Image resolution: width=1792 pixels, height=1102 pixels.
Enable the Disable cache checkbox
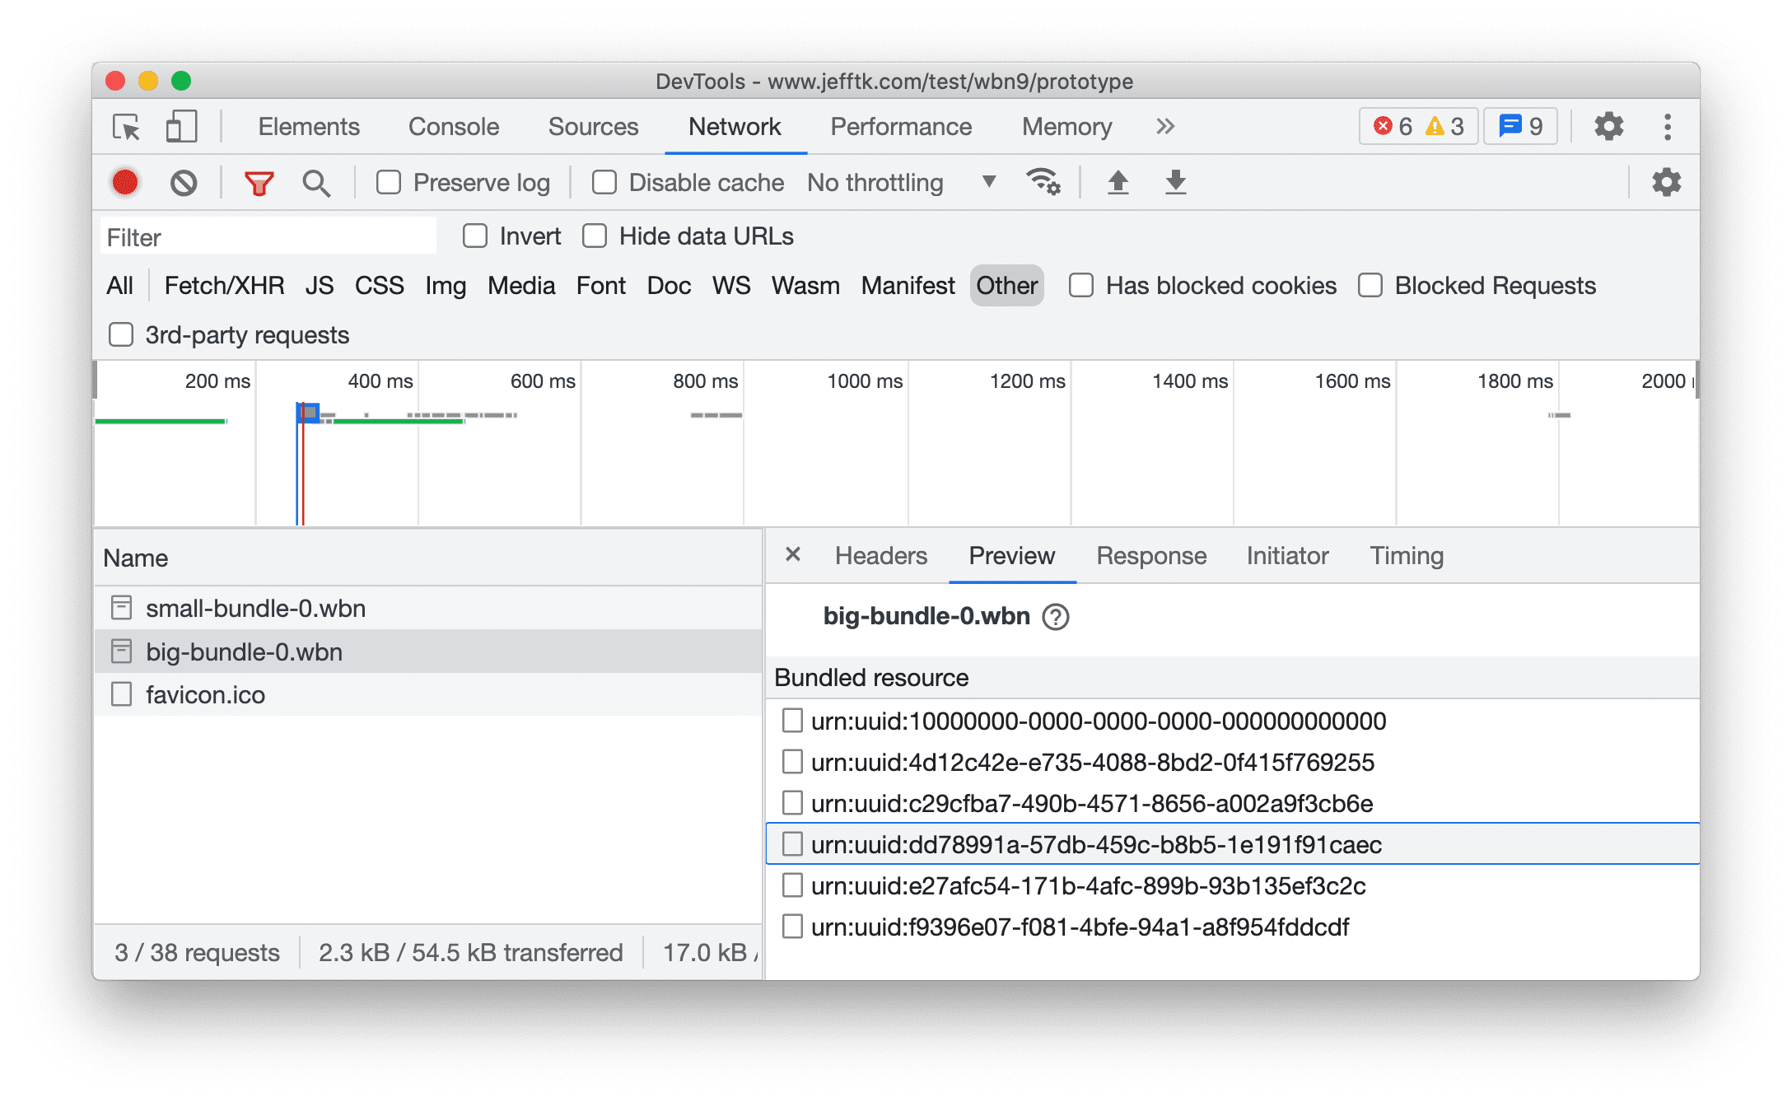point(603,182)
